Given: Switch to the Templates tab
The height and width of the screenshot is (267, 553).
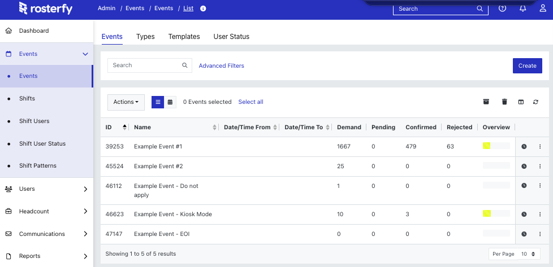Looking at the screenshot, I should [184, 37].
